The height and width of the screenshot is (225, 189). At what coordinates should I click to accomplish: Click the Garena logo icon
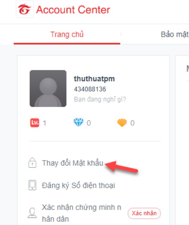pos(25,9)
